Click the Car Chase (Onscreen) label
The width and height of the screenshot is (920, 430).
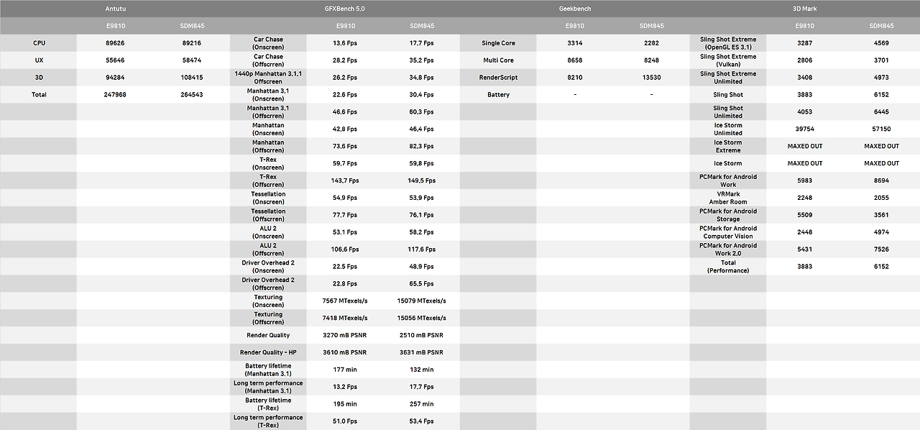pyautogui.click(x=268, y=43)
